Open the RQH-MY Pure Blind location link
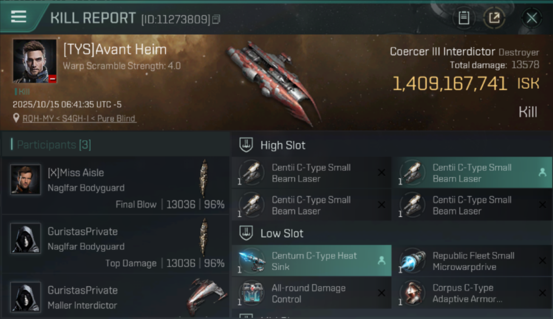The height and width of the screenshot is (319, 553). (80, 119)
